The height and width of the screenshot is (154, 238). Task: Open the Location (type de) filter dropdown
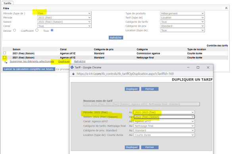click(182, 31)
